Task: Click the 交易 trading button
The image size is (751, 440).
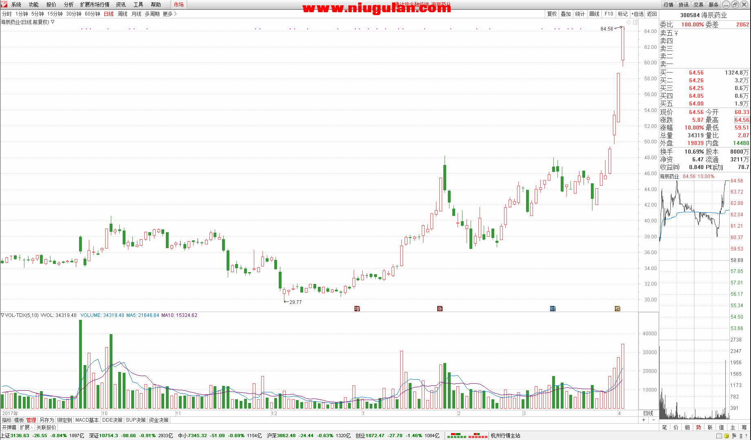Action: pyautogui.click(x=699, y=4)
